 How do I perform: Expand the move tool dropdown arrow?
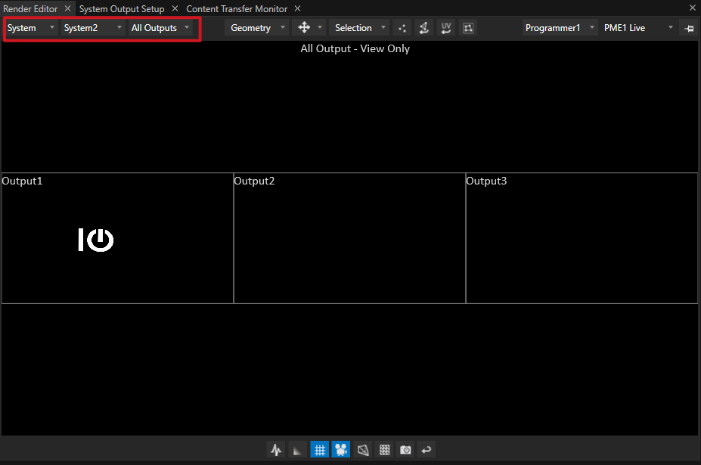[x=320, y=28]
